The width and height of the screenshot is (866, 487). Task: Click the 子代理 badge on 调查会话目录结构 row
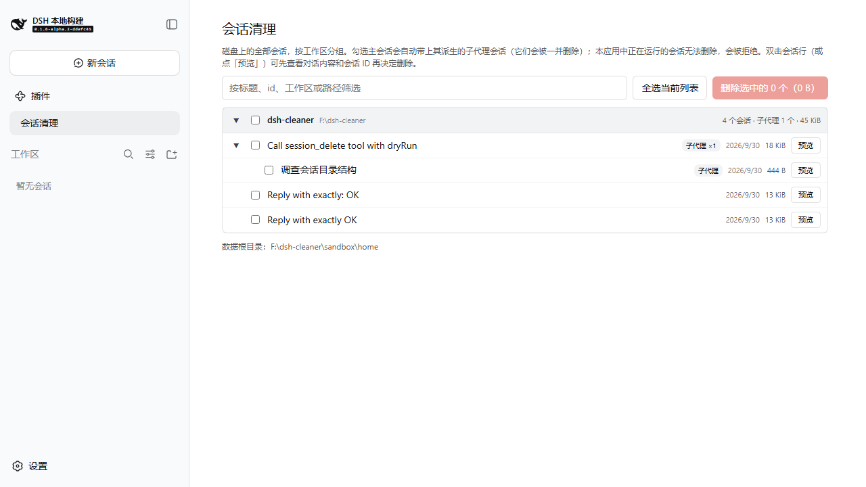click(x=708, y=170)
